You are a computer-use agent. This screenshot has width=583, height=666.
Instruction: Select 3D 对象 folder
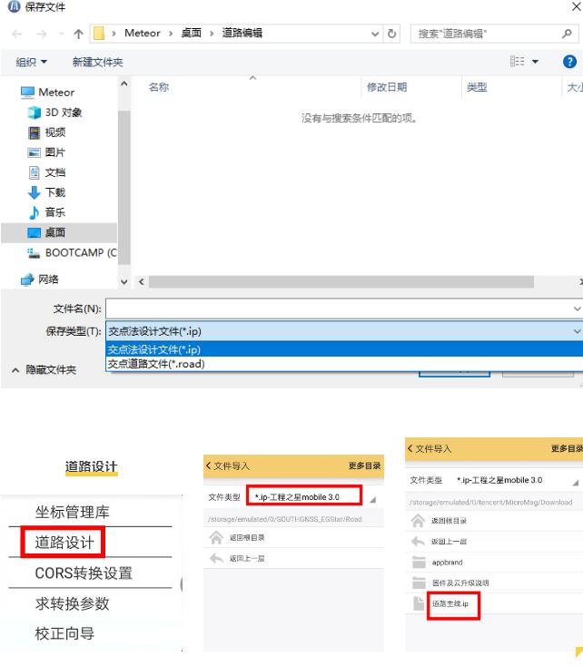pyautogui.click(x=54, y=113)
